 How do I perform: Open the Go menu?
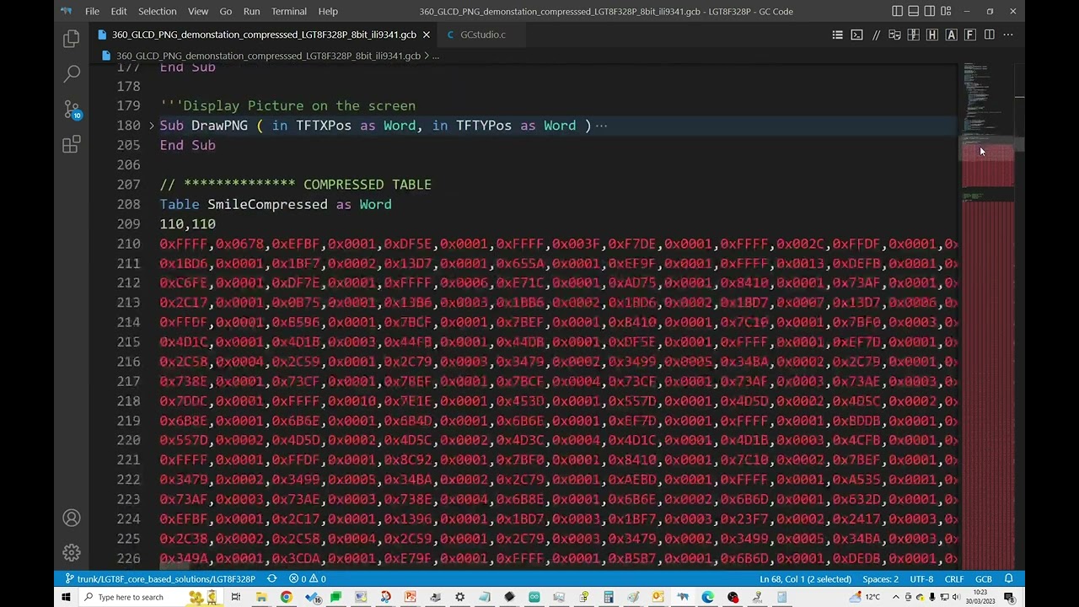(x=225, y=11)
